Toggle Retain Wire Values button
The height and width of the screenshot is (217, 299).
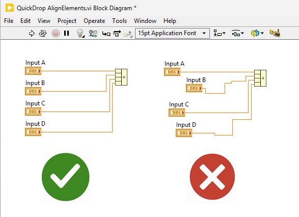(93, 34)
